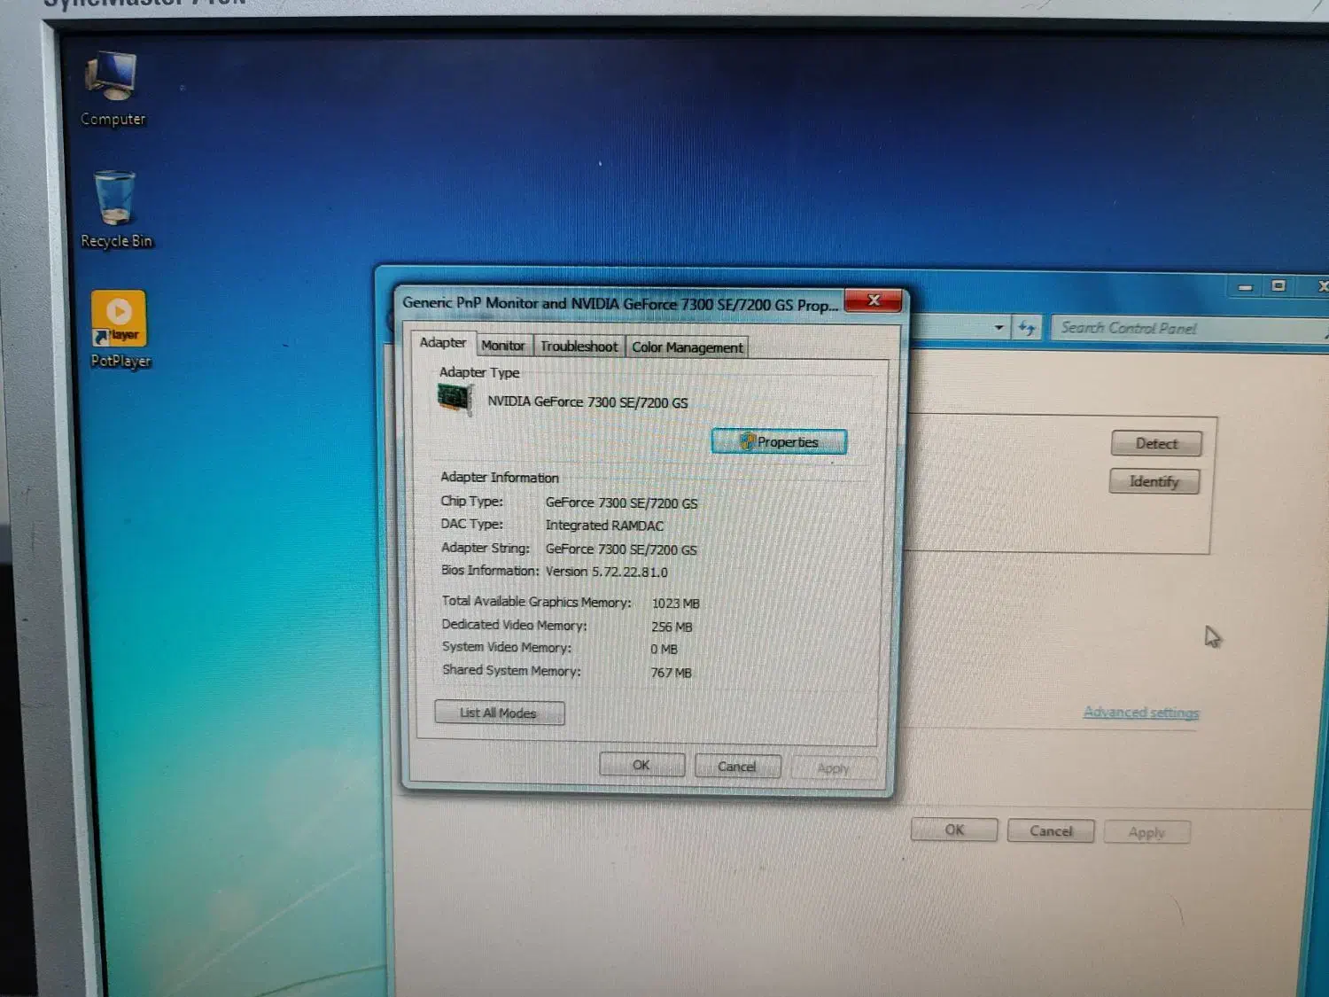Image resolution: width=1329 pixels, height=997 pixels.
Task: Open the Advanced settings link
Action: pos(1141,713)
